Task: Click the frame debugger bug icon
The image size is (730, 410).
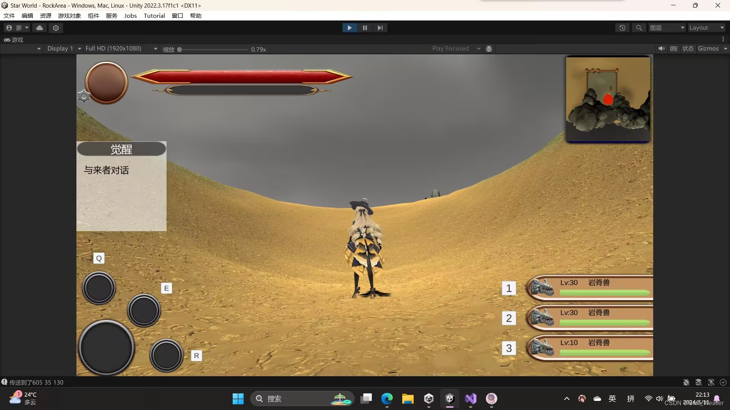Action: click(489, 49)
